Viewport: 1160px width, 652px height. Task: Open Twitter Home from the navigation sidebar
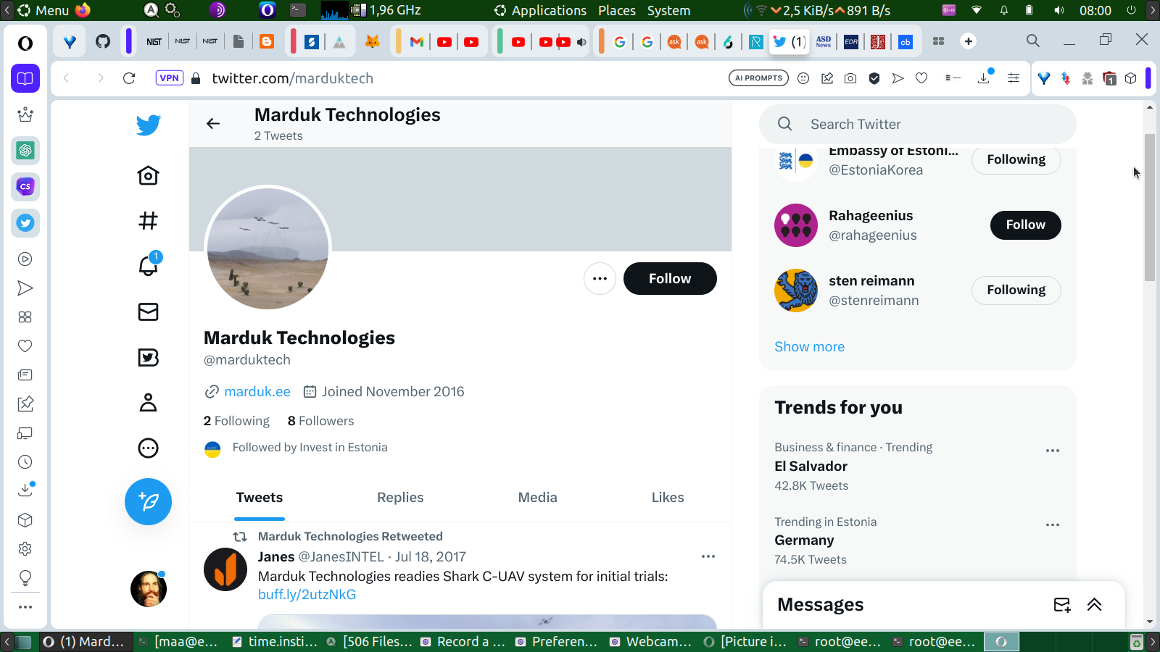[x=148, y=175]
